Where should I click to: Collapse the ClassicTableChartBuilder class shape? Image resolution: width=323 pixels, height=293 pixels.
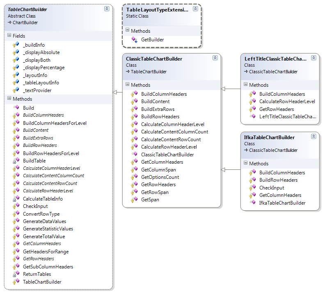coord(215,58)
